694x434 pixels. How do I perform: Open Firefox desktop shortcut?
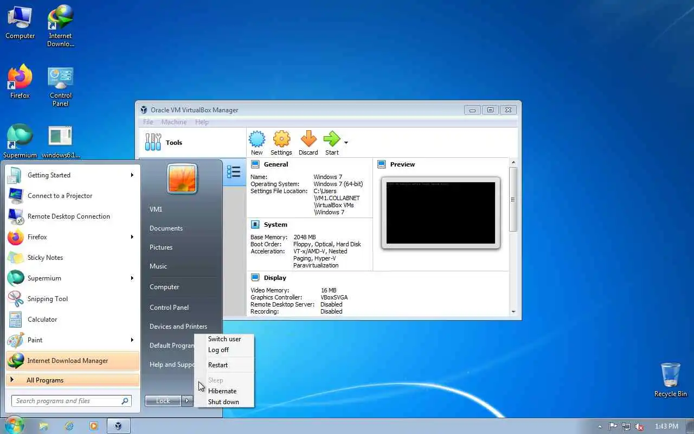coord(20,81)
